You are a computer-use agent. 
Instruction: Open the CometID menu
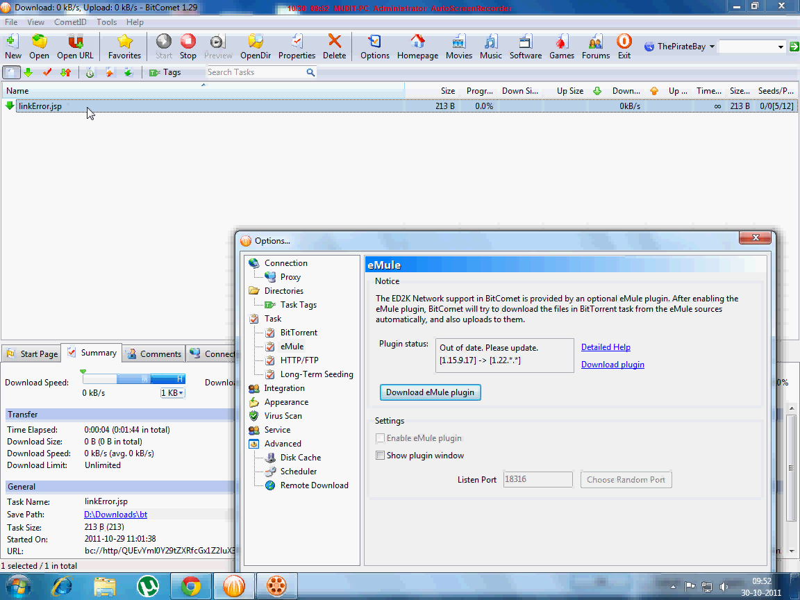[70, 22]
